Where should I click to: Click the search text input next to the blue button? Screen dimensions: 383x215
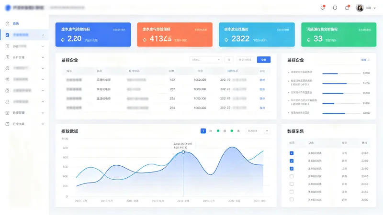245,60
